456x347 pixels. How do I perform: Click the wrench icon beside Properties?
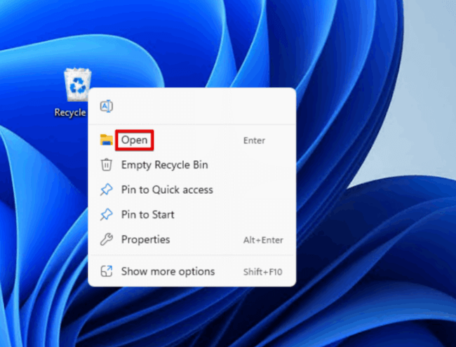click(x=107, y=240)
